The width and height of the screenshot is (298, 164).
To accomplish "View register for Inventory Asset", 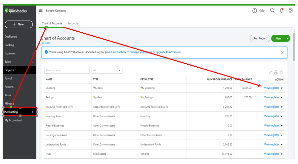I will [272, 116].
